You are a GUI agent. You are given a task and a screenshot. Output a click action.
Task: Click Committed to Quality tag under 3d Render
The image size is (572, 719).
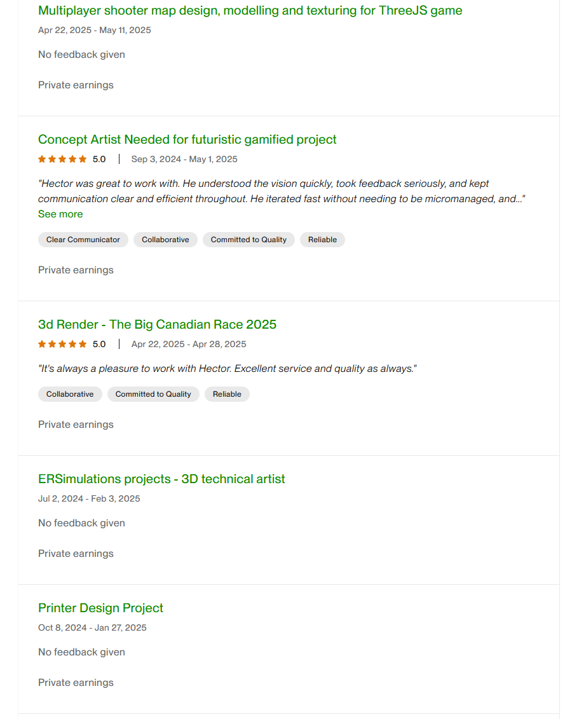[153, 394]
